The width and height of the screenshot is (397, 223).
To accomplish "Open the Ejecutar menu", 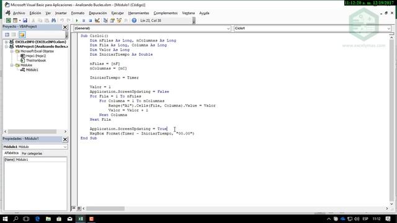I will pos(117,13).
